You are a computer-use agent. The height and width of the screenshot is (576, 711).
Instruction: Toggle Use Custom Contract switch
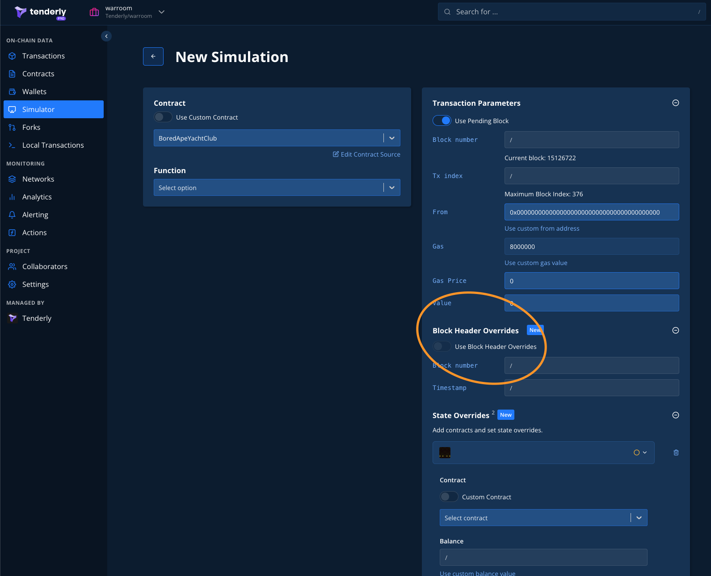tap(163, 117)
